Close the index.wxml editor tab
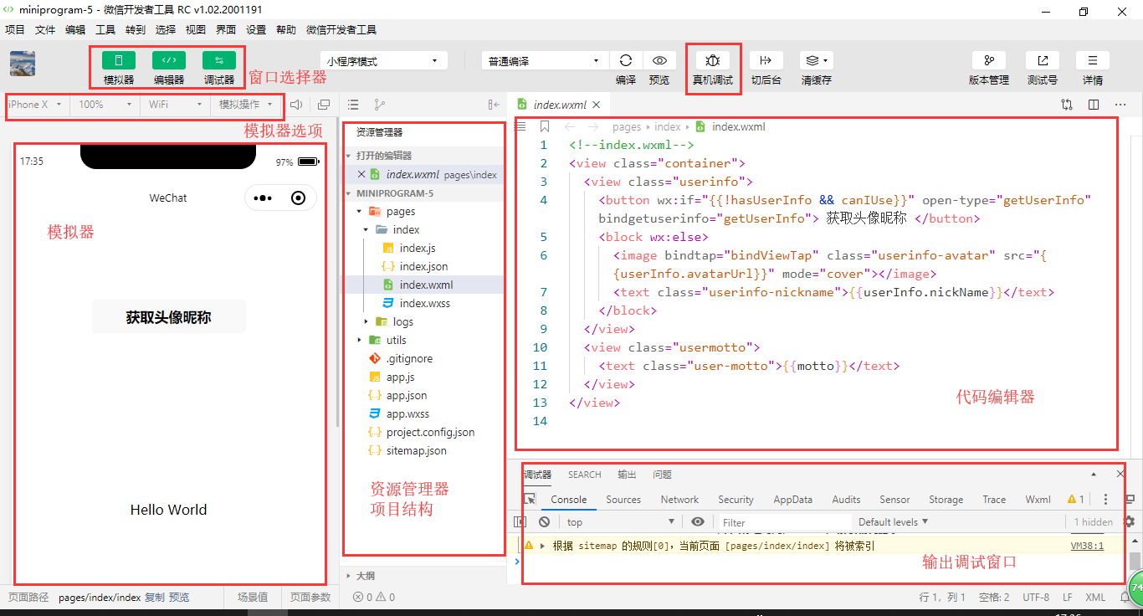The image size is (1143, 616). [x=597, y=105]
